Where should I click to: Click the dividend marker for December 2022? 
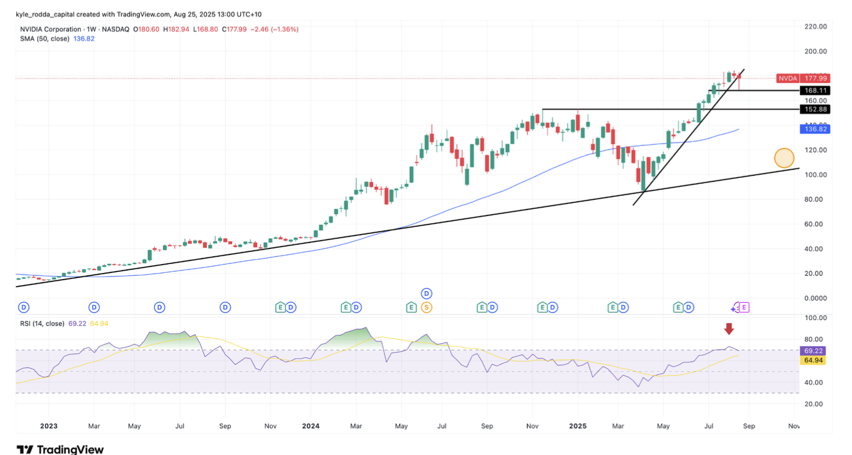click(23, 307)
